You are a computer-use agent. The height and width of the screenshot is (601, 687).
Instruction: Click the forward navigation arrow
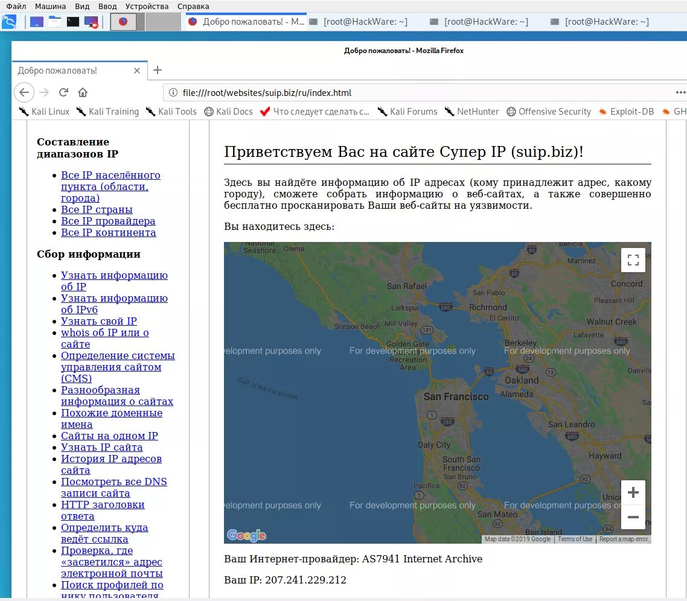pos(44,92)
